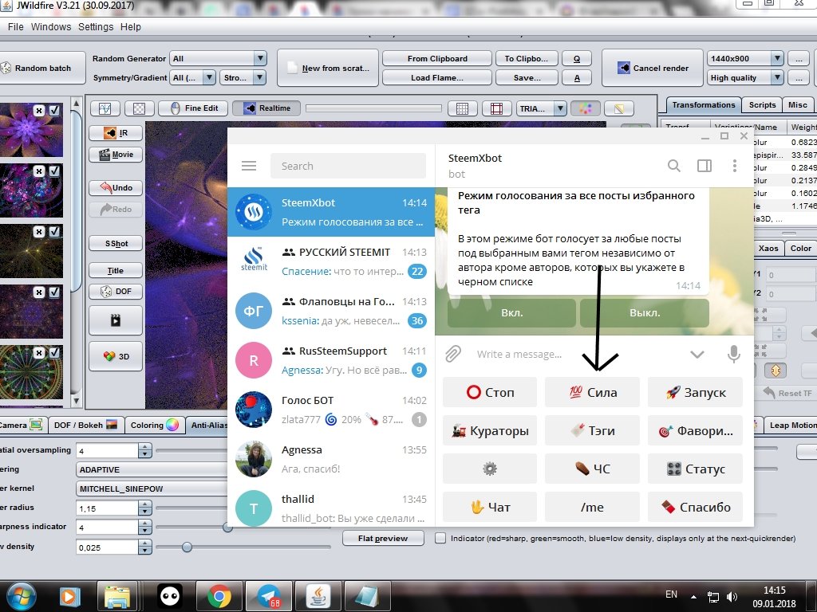Viewport: 817px width, 612px height.
Task: Click the render progress bar beside Realtime
Action: pos(373,108)
